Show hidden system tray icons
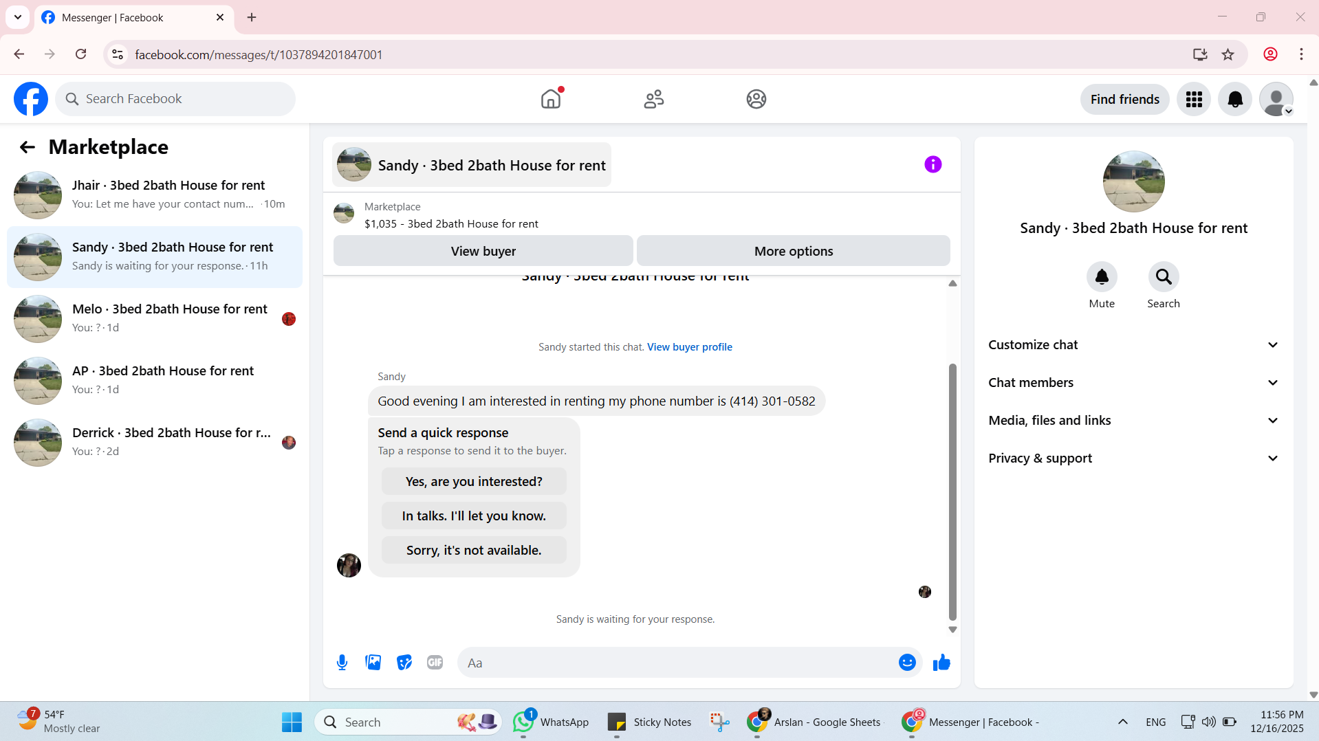 point(1123,722)
